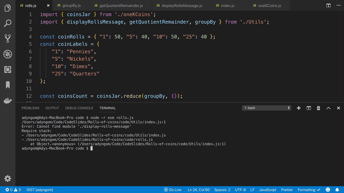The image size is (344, 193).
Task: Change end of line sequence LF
Action: [253, 190]
